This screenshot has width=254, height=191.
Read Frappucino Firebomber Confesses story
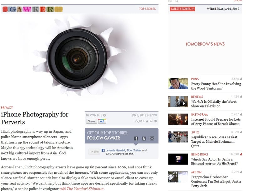tap(216, 182)
